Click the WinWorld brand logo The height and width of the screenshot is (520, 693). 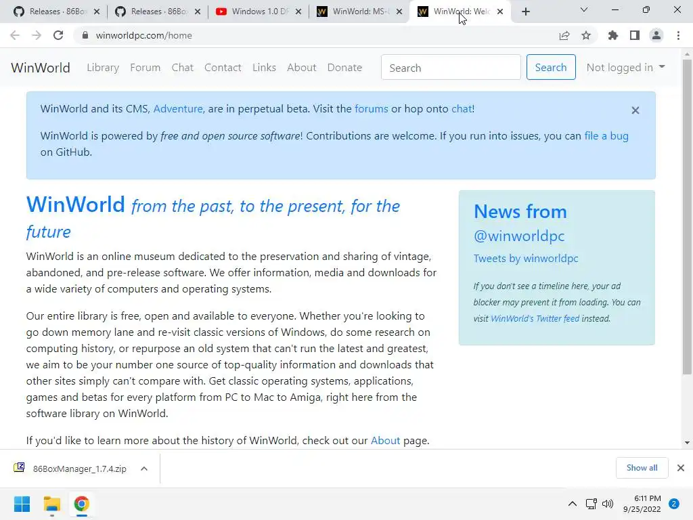coord(40,68)
